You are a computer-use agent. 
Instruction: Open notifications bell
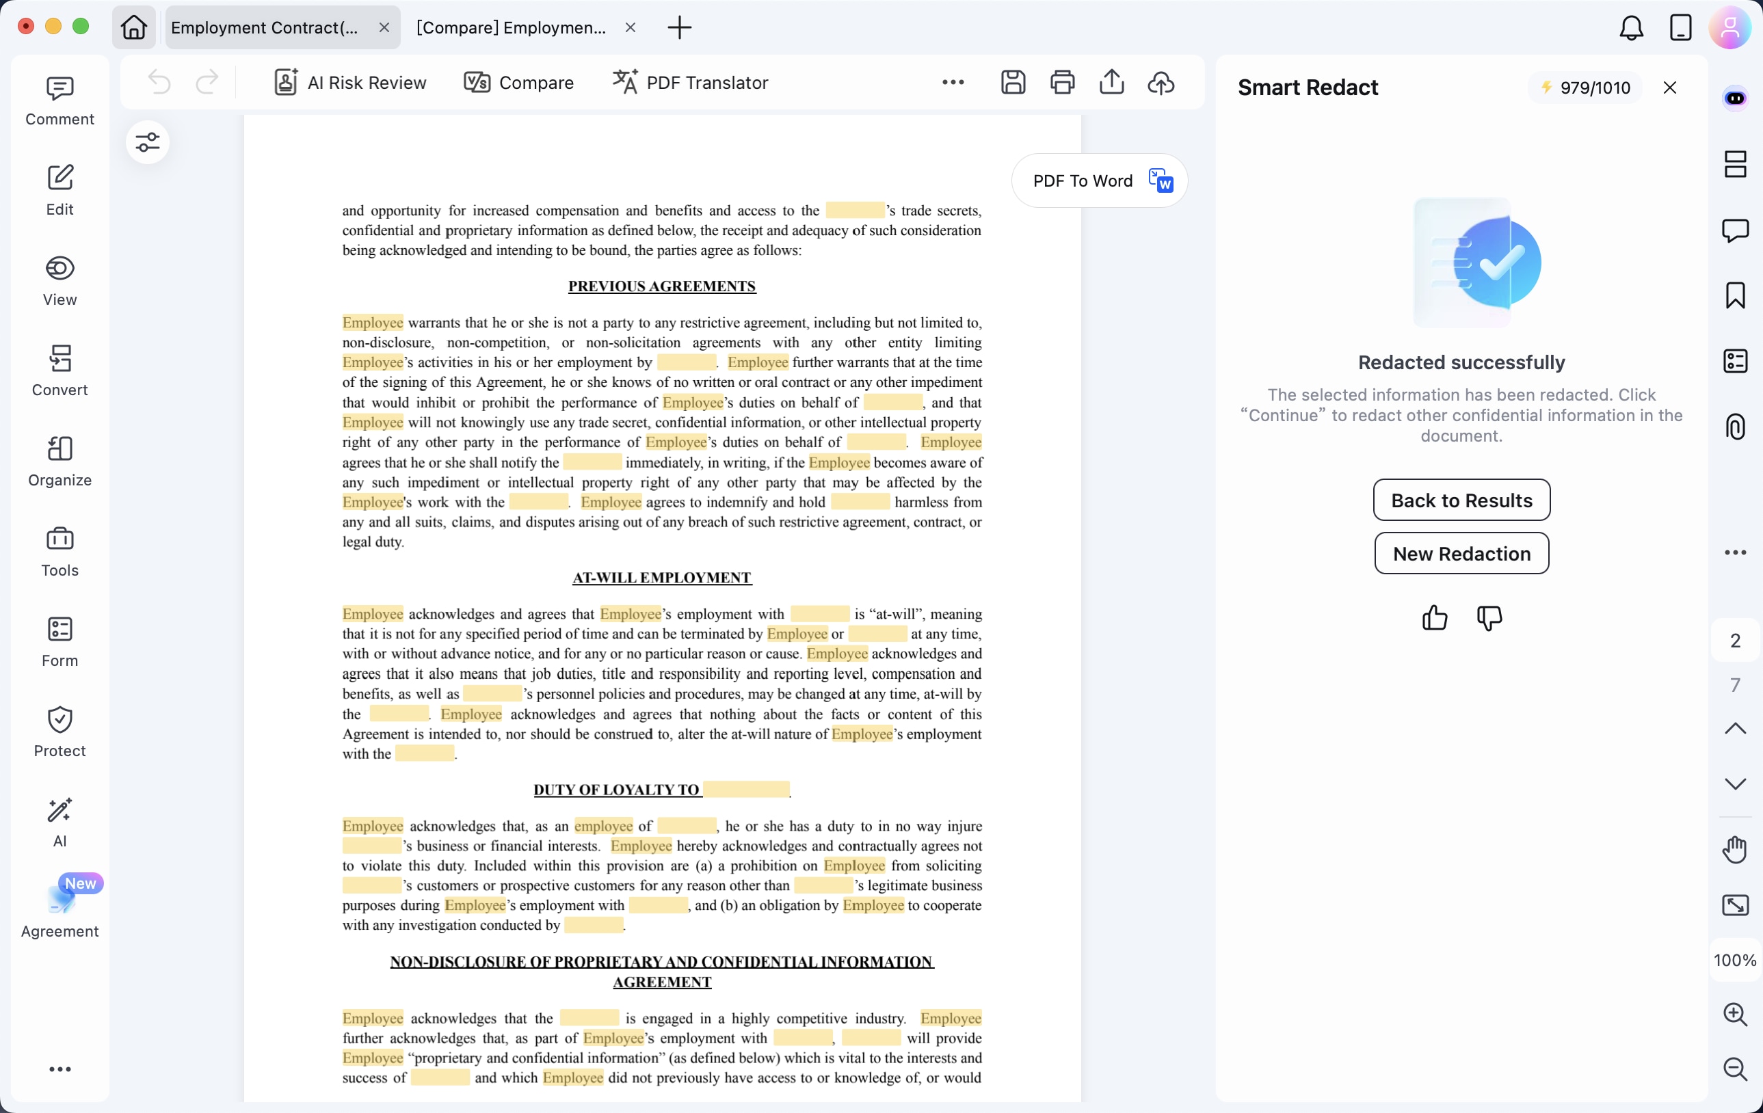[x=1631, y=28]
